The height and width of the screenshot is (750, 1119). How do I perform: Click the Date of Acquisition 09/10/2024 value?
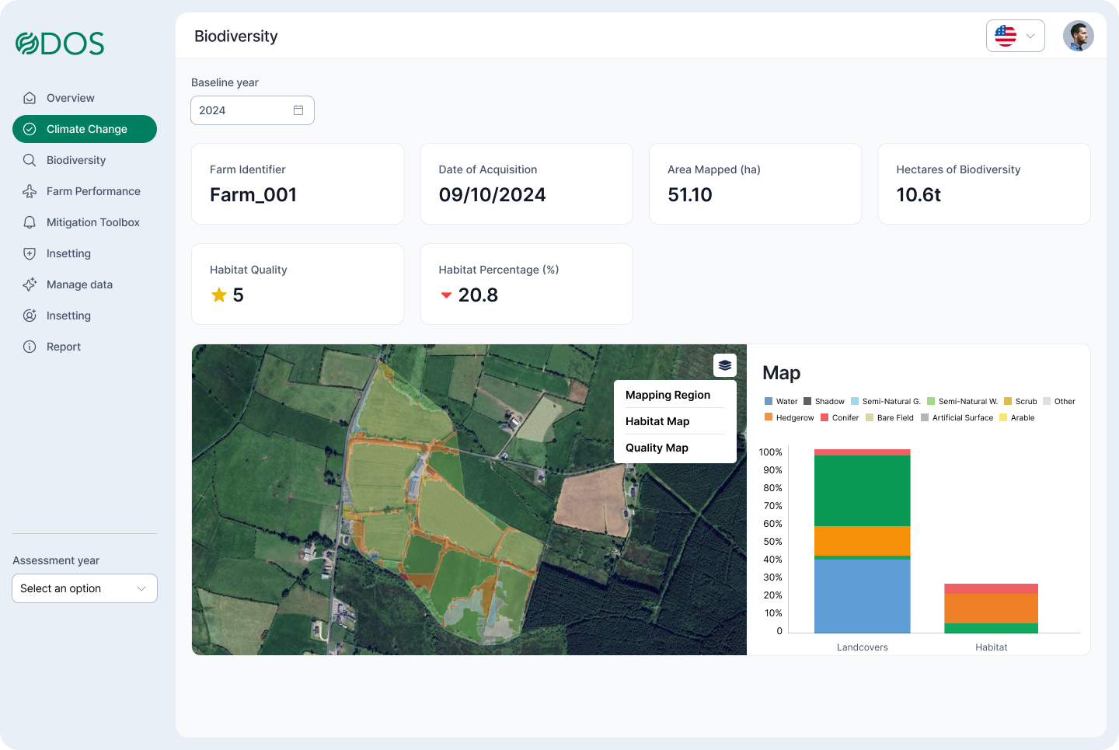pos(493,195)
